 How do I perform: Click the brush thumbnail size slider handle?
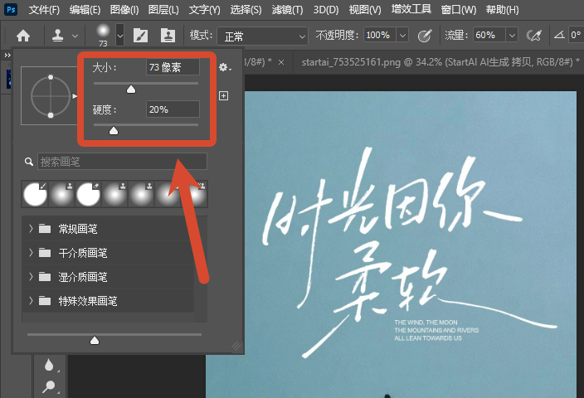pyautogui.click(x=95, y=340)
